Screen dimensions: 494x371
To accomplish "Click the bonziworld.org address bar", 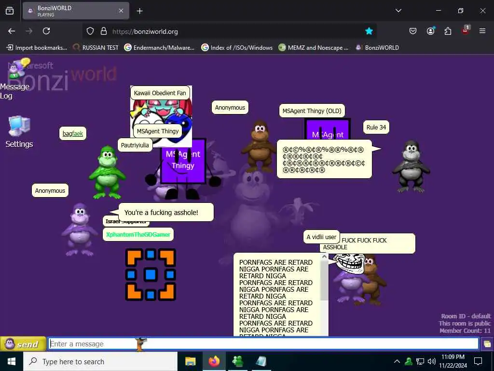I will (x=229, y=31).
